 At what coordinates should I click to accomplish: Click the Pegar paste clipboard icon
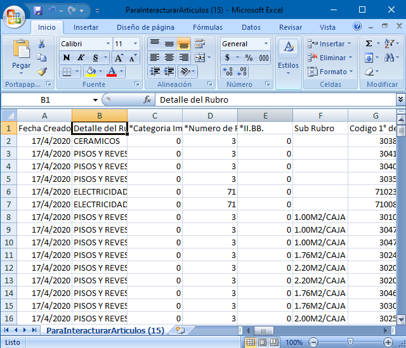21,48
